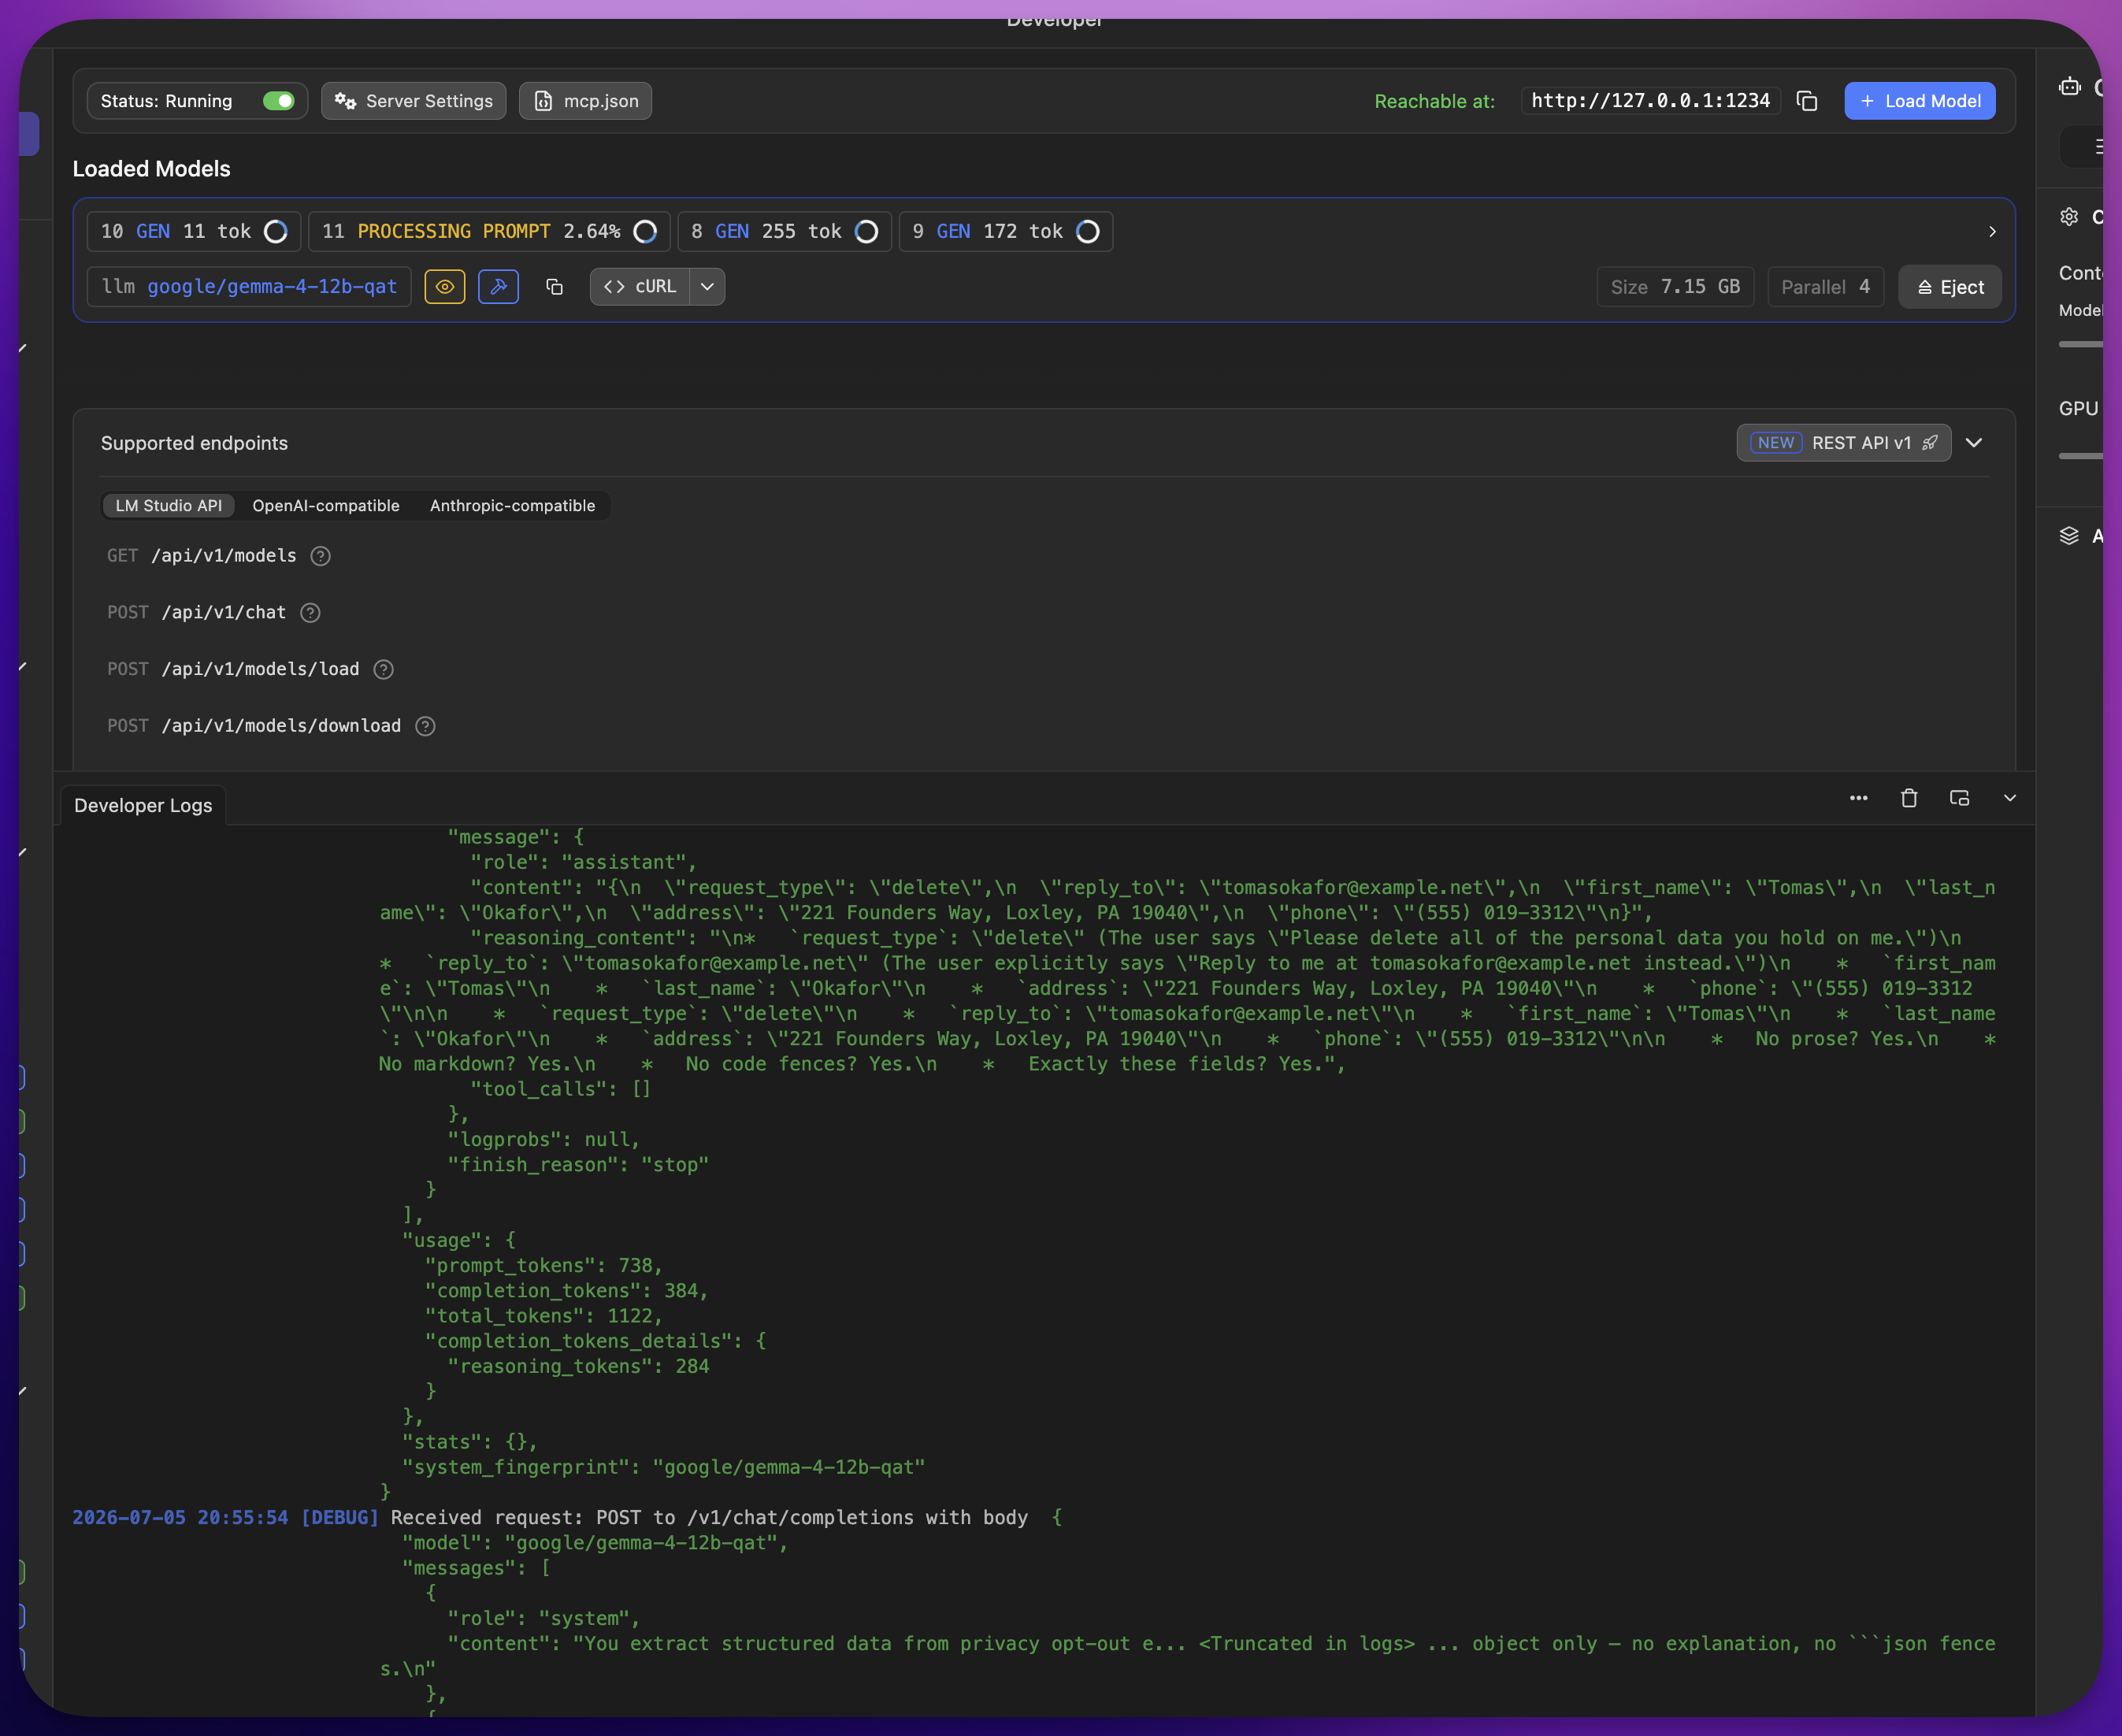Open the cURL dropdown arrow

pyautogui.click(x=707, y=287)
